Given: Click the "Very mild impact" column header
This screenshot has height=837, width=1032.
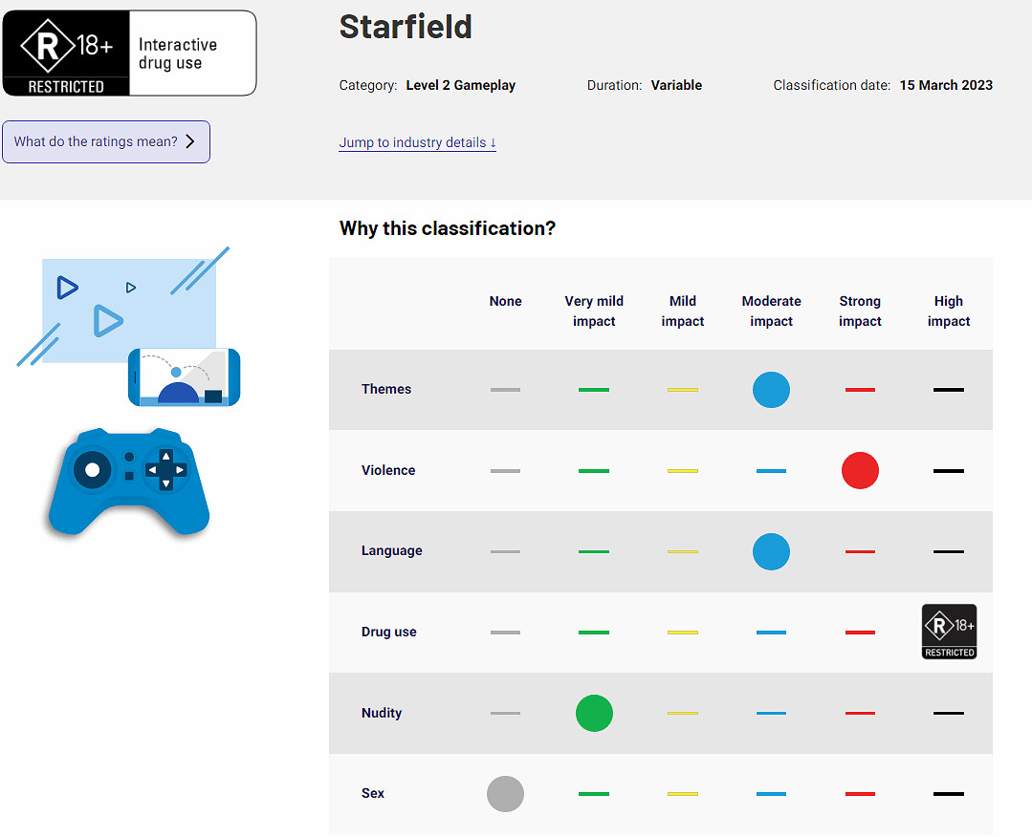Looking at the screenshot, I should [x=594, y=311].
